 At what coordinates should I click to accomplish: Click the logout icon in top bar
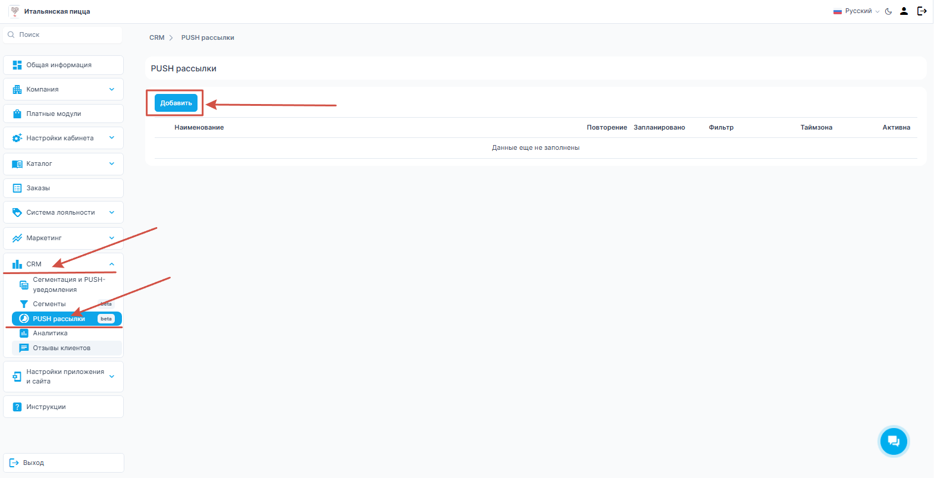coord(922,11)
